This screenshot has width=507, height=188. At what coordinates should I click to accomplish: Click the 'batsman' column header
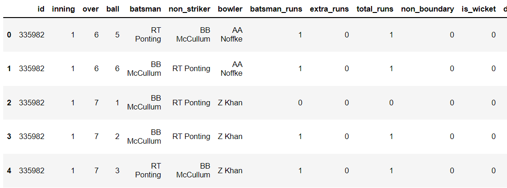coord(145,9)
